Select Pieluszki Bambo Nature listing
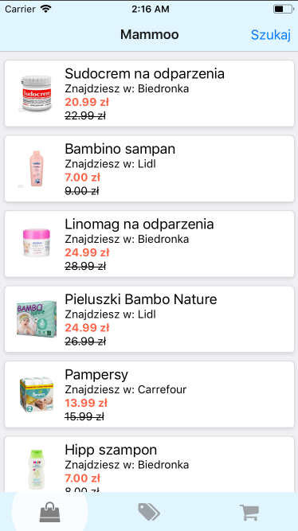This screenshot has width=298, height=531. coord(149,319)
